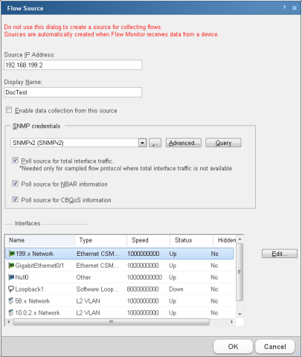Sort interfaces by the Name column header
This screenshot has width=302, height=357.
[x=40, y=240]
